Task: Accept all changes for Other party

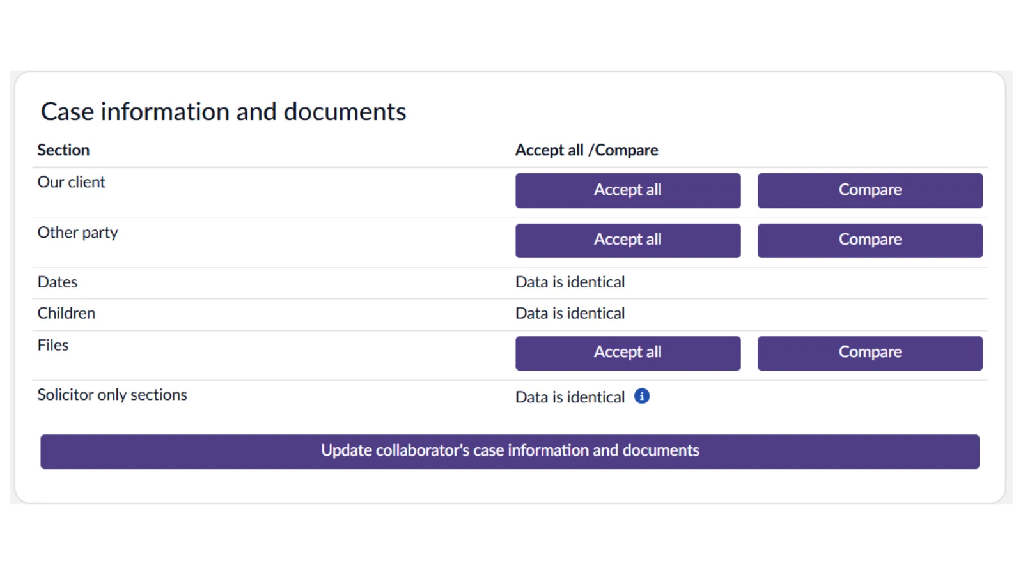Action: point(627,240)
